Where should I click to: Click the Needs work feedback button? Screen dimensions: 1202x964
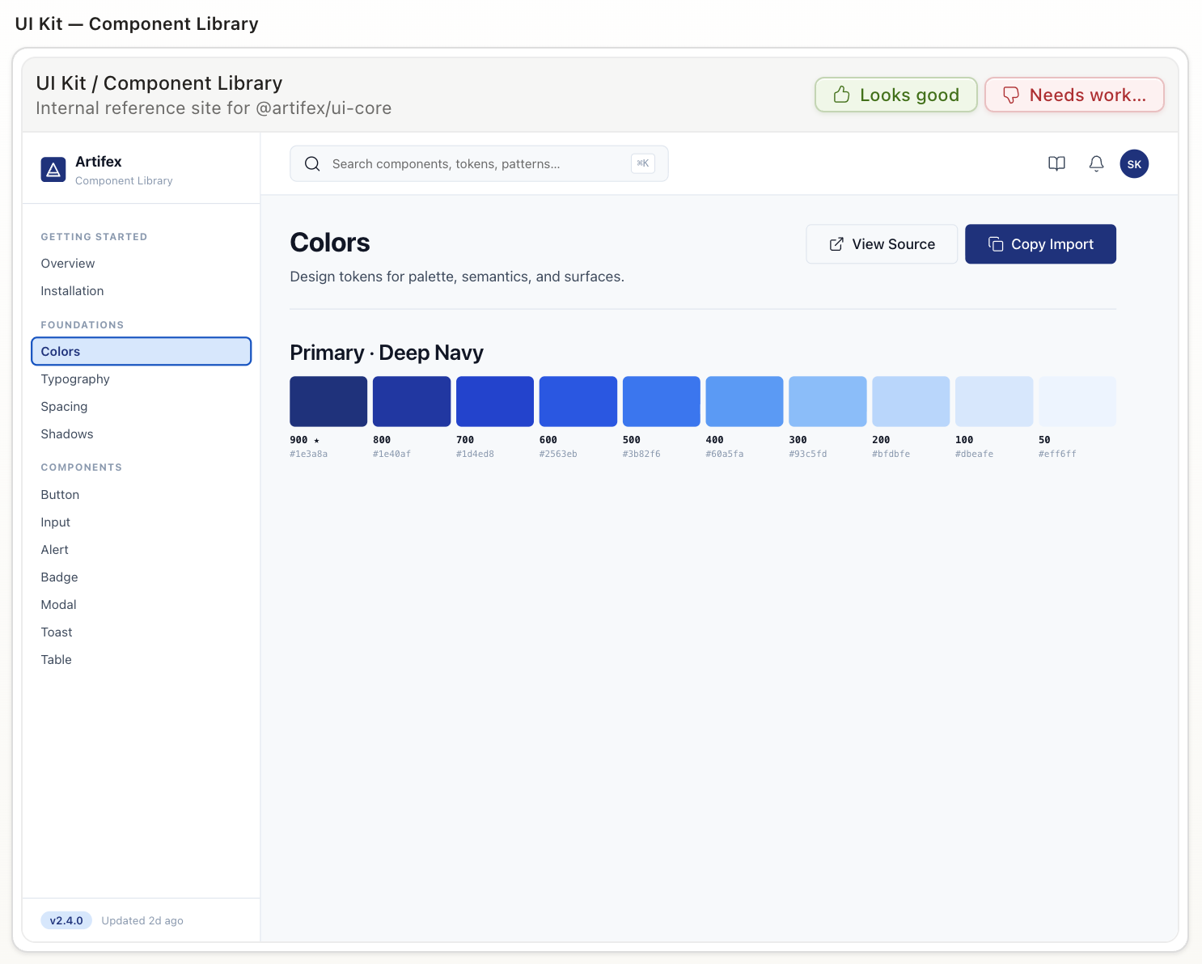click(x=1074, y=95)
